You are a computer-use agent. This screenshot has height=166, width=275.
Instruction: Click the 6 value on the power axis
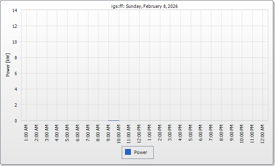[x=16, y=73]
